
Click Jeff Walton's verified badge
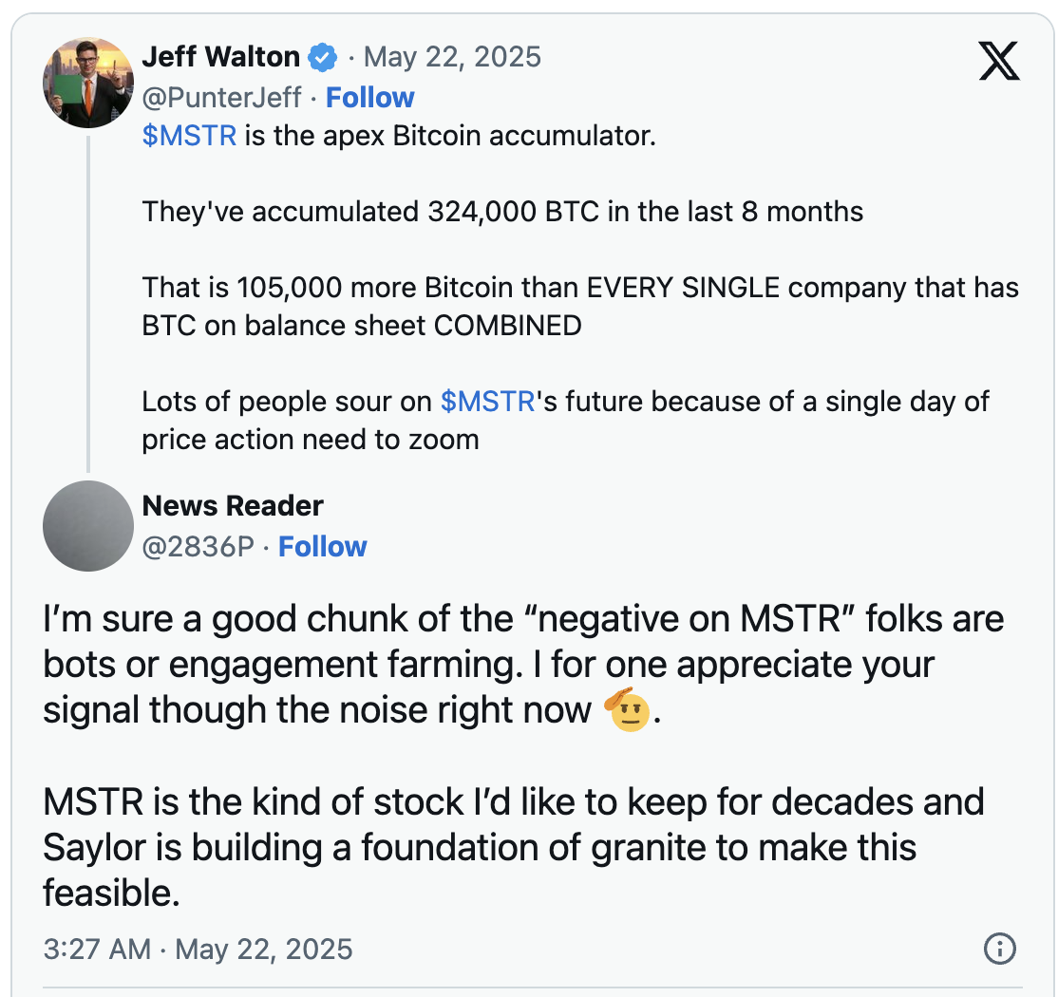coord(323,57)
